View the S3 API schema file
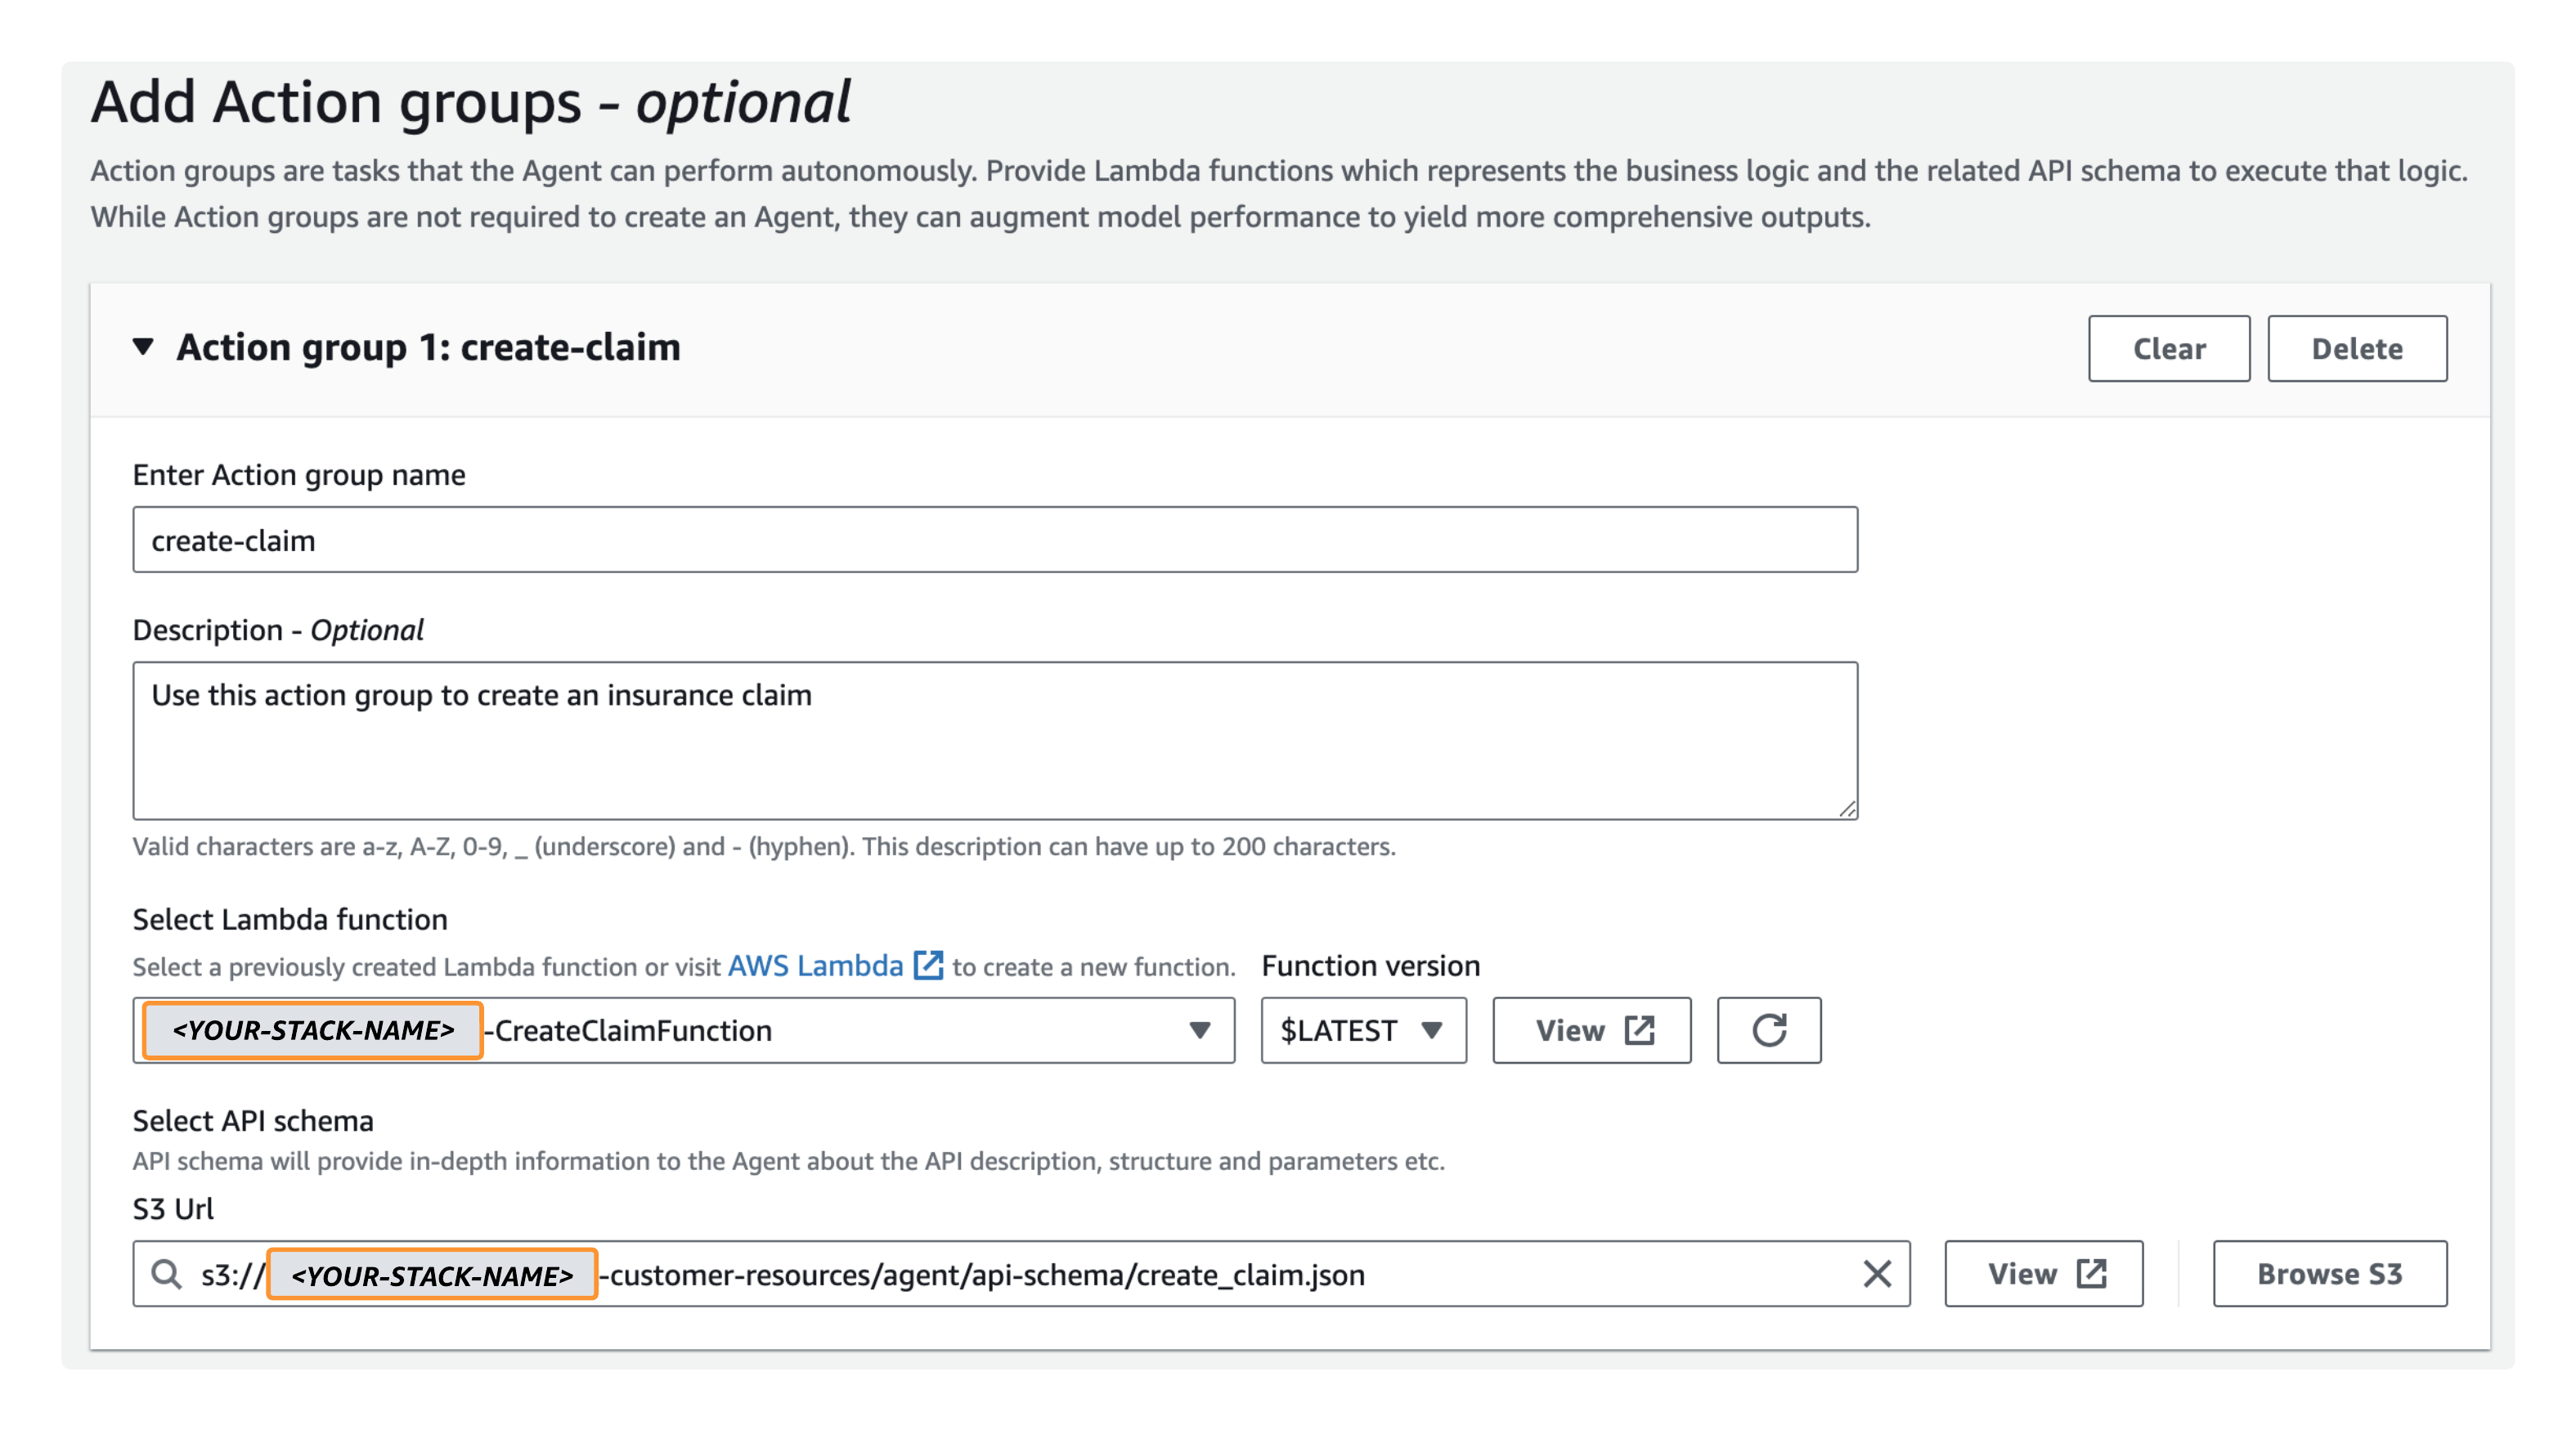 click(2043, 1274)
